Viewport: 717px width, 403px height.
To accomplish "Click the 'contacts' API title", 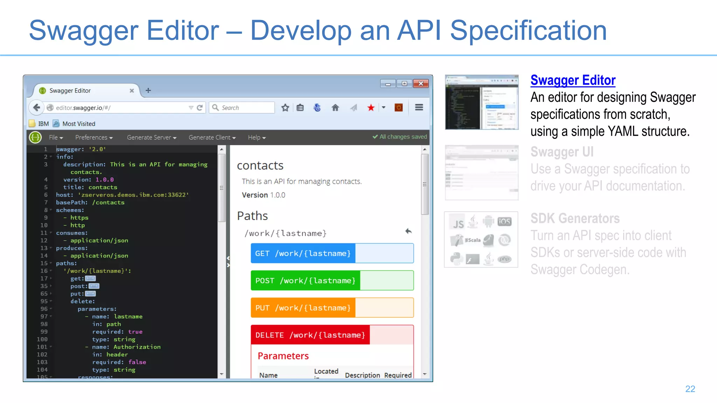I will coord(260,165).
